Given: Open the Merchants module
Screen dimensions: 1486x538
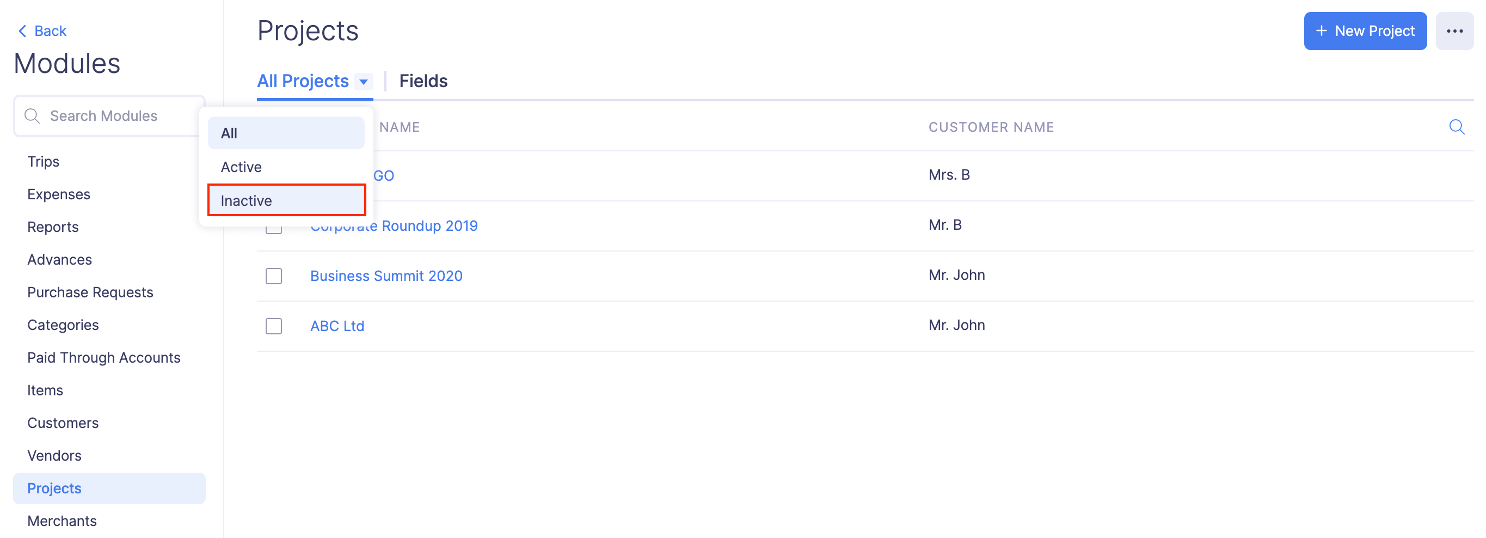Looking at the screenshot, I should tap(62, 521).
